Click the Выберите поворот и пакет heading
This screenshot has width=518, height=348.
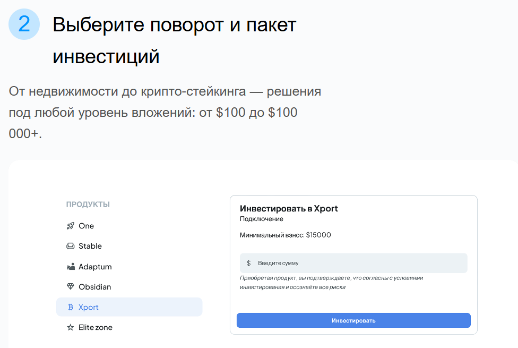tap(174, 25)
